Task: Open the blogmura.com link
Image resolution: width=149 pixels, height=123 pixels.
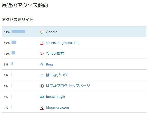Action: pos(57,108)
